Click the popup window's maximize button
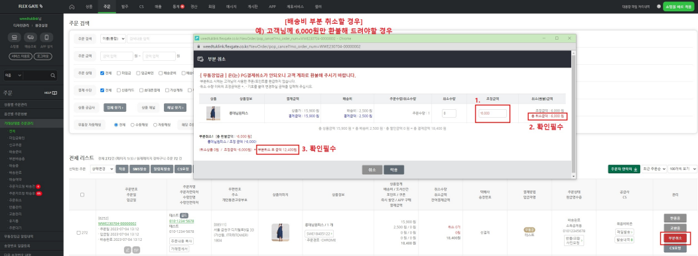The height and width of the screenshot is (256, 698). tap(557, 38)
